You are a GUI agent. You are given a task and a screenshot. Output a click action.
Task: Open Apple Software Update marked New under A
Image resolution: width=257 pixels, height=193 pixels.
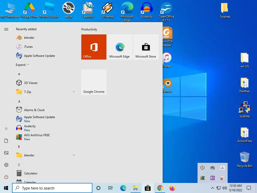pyautogui.click(x=45, y=119)
